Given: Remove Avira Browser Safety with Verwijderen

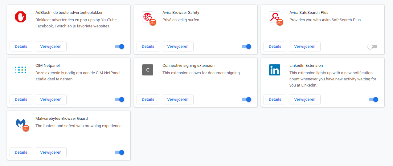Looking at the screenshot, I should point(178,47).
